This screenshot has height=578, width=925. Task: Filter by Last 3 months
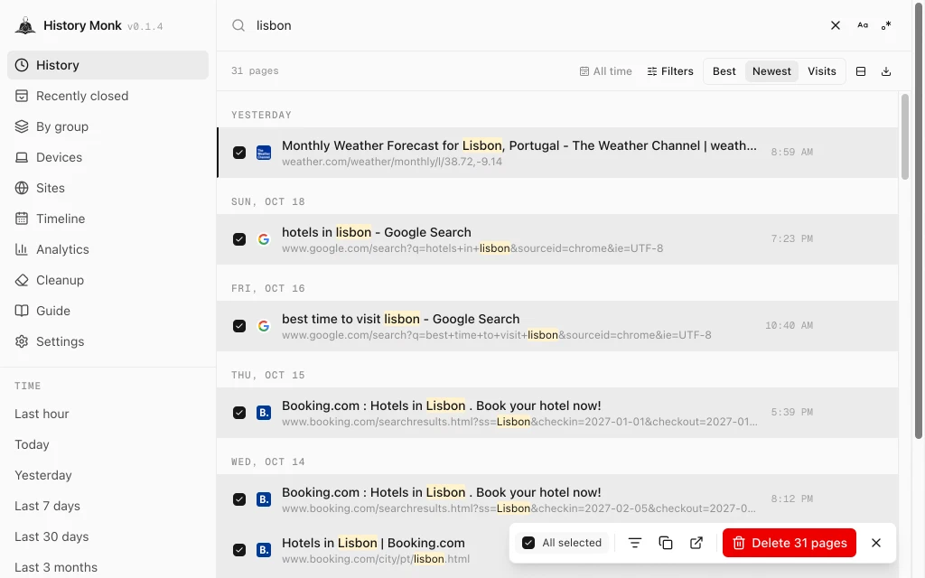click(x=56, y=567)
